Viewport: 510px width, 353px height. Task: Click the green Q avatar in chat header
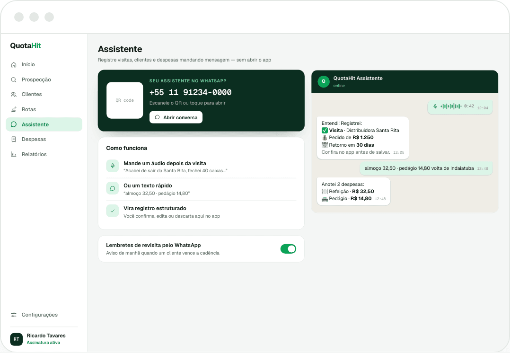click(323, 81)
